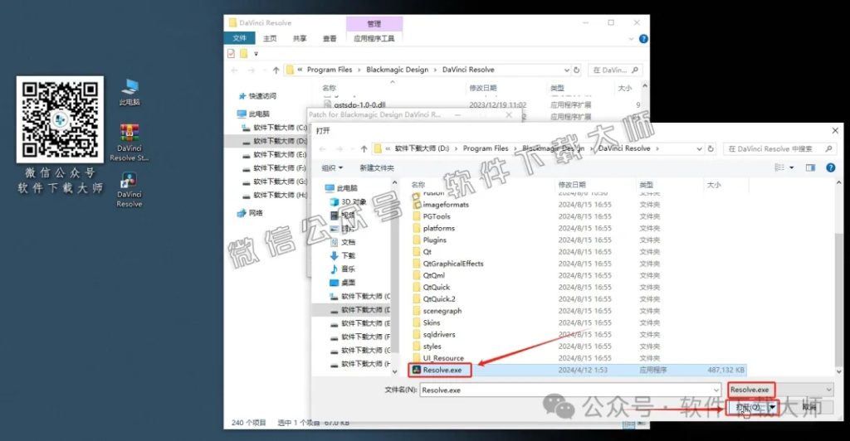Click the 新建文件夹 button
850x441 pixels.
coord(377,168)
